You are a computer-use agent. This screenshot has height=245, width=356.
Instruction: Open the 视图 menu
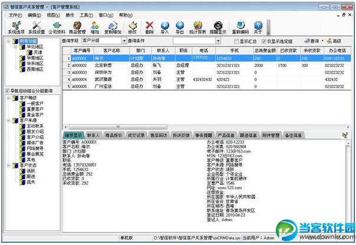54,15
